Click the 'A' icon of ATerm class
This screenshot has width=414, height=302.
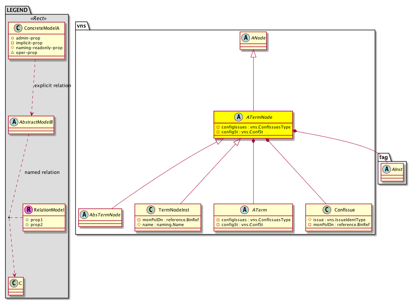pos(245,210)
